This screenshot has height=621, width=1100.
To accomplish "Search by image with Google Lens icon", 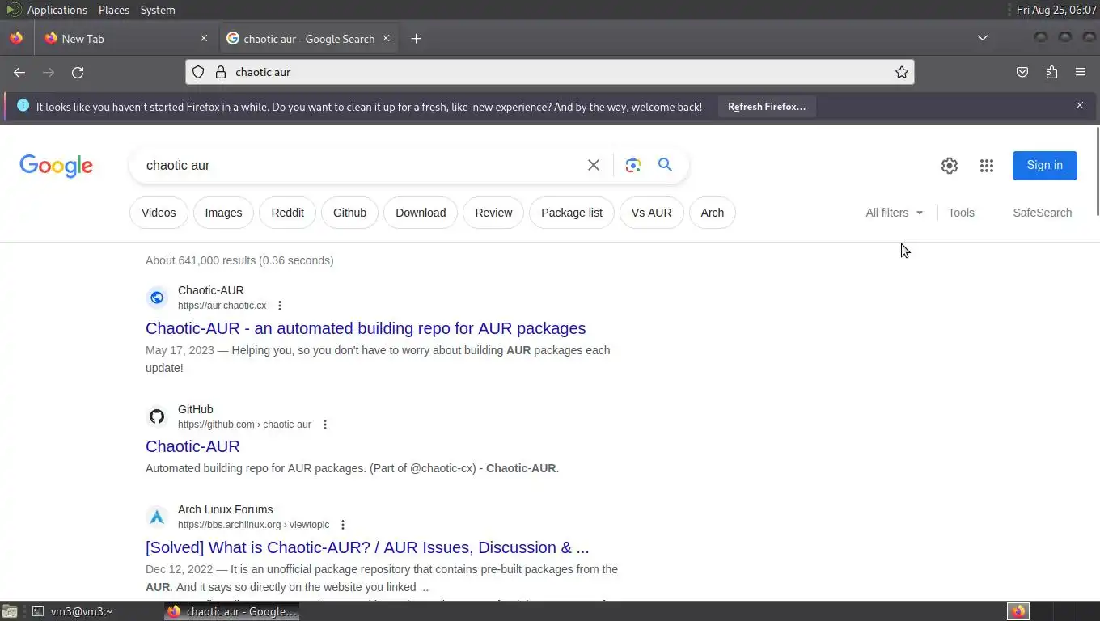I will [633, 165].
